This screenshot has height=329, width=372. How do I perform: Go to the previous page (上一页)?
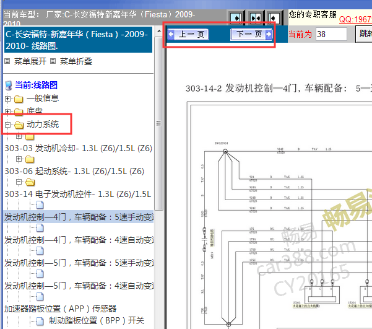coord(188,35)
